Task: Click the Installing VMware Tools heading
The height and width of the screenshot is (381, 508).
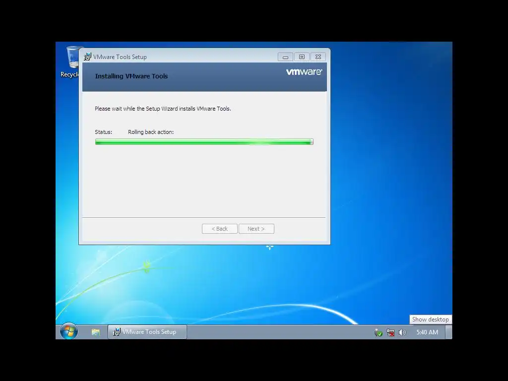Action: tap(131, 76)
